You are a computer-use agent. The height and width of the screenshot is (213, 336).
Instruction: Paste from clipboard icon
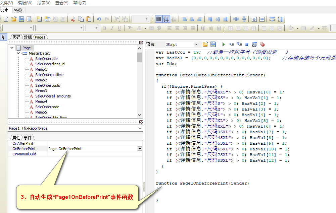point(89,19)
